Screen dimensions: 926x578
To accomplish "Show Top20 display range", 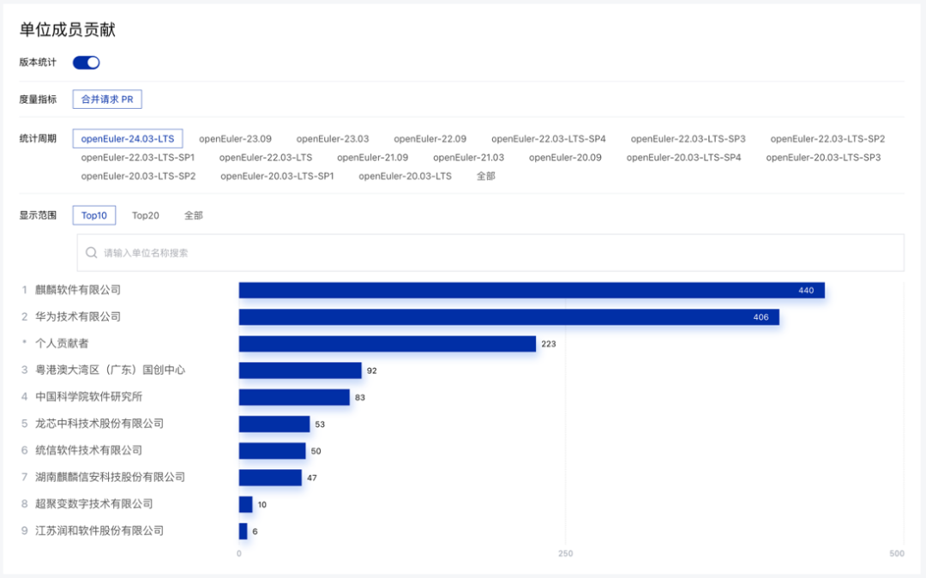I will click(146, 216).
